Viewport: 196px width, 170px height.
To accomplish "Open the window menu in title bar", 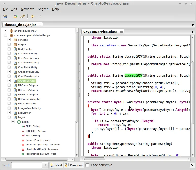I will [4, 3].
